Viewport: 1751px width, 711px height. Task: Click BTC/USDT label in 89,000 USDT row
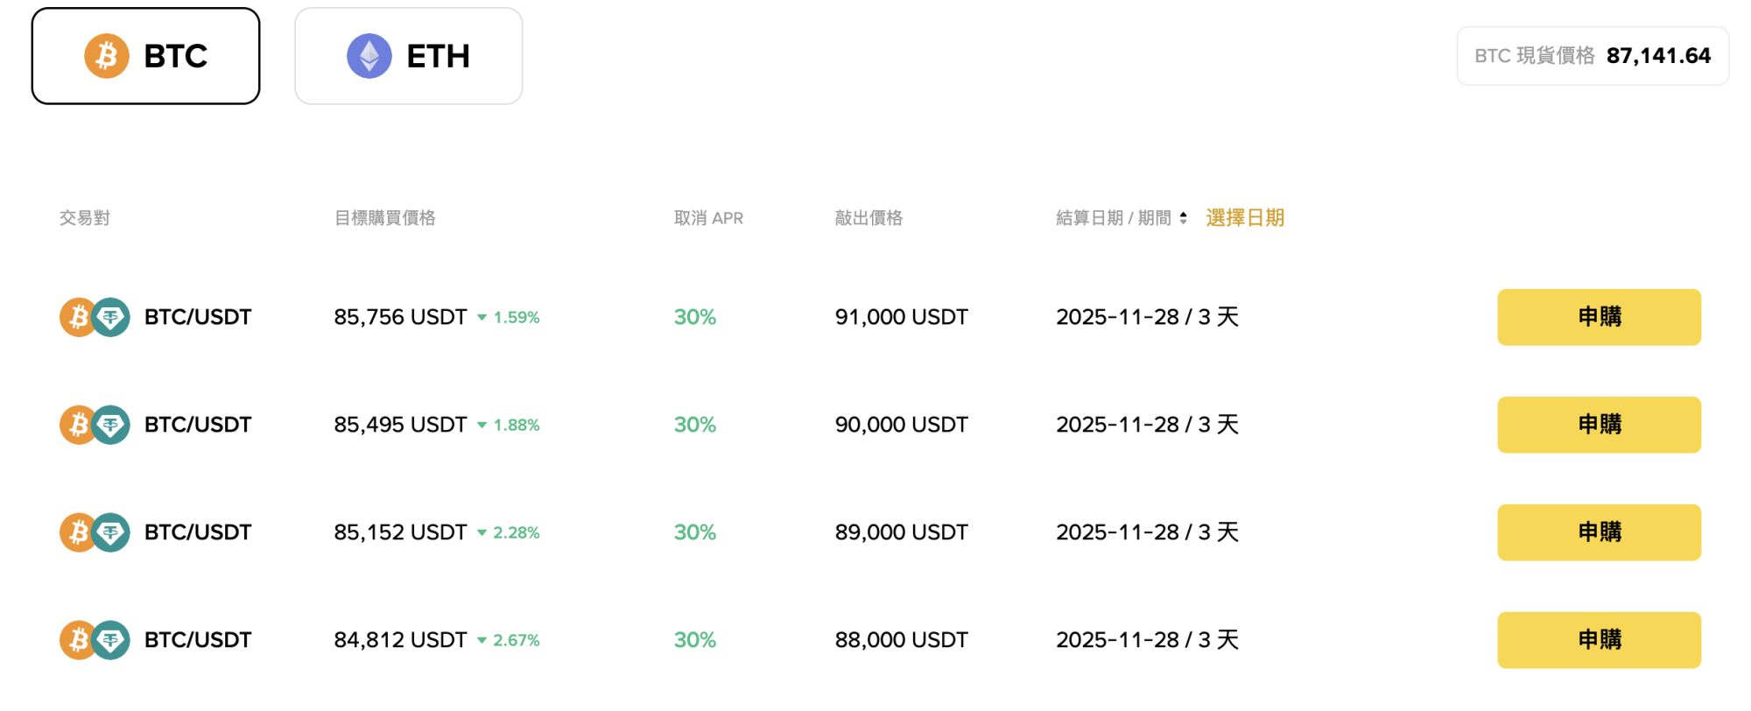click(198, 532)
